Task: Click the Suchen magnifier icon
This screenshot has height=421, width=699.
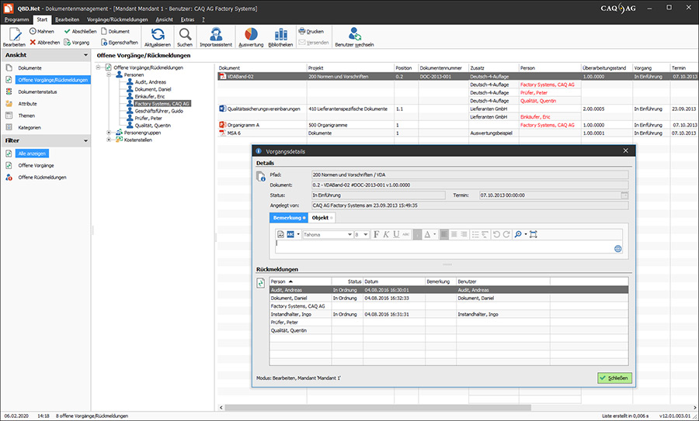Action: pos(185,34)
